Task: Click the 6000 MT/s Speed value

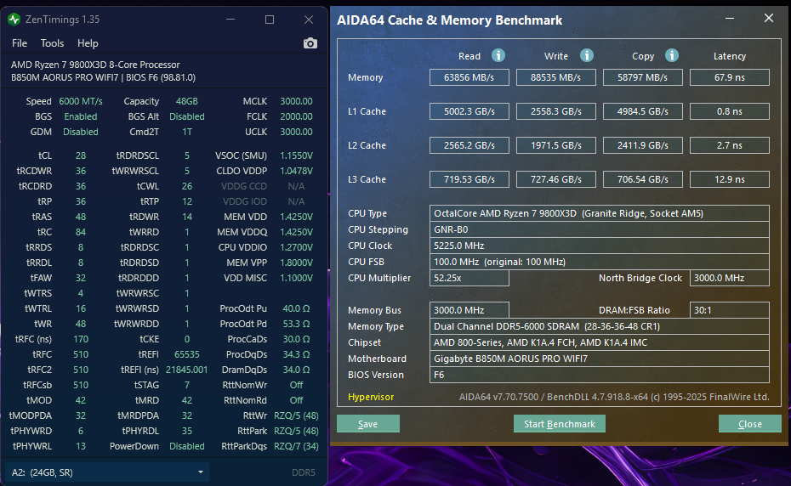Action: [81, 101]
